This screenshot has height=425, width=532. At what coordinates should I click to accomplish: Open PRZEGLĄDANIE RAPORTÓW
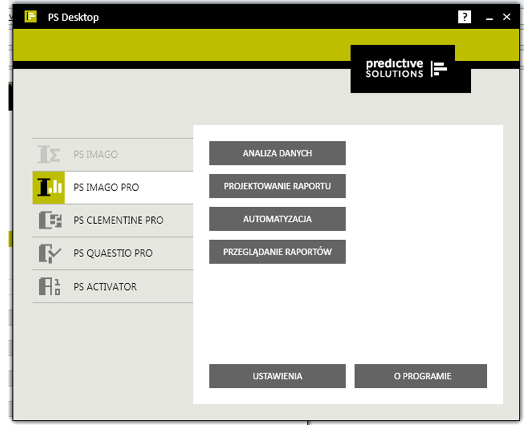coord(277,252)
